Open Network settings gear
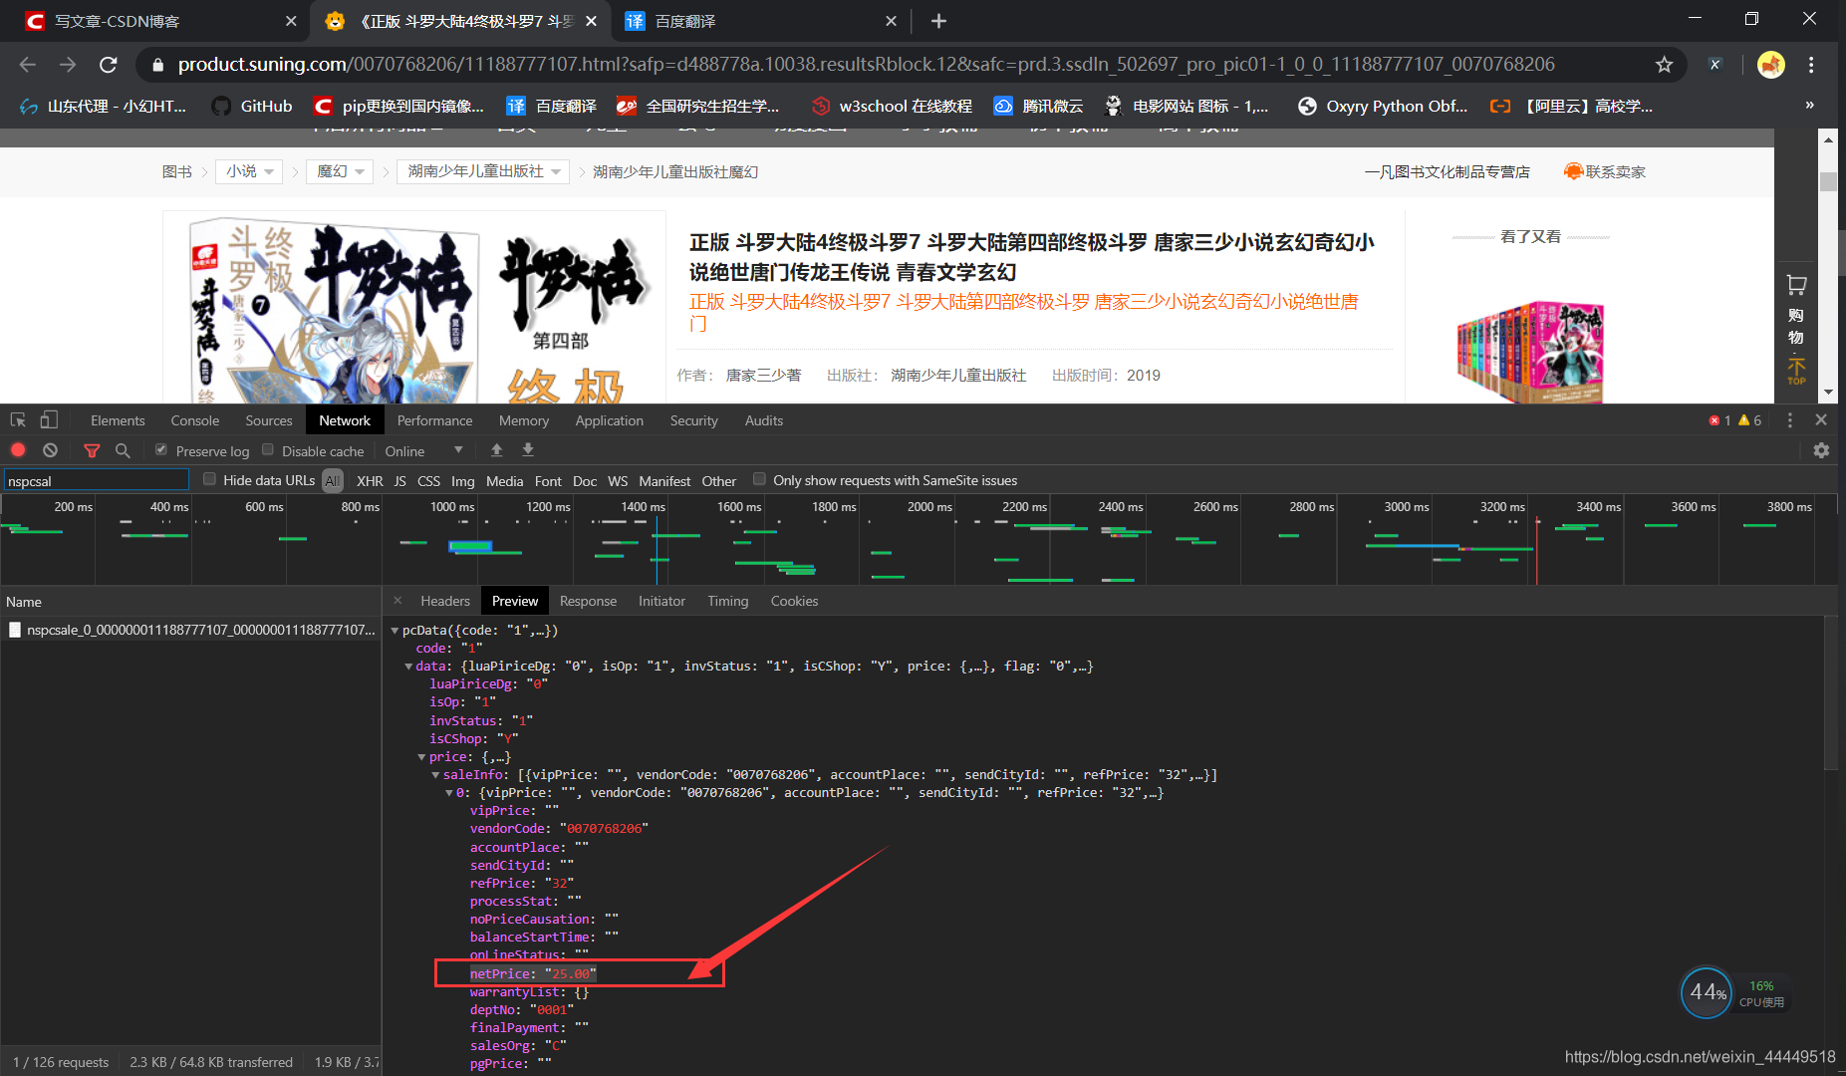Screen dimensions: 1846x1076 click(x=1821, y=450)
